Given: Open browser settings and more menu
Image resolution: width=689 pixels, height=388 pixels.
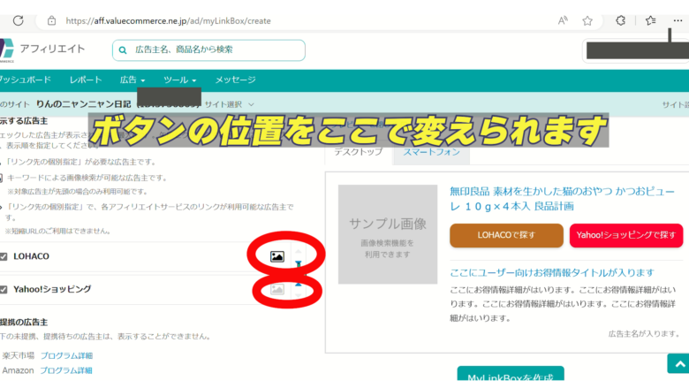Looking at the screenshot, I should [678, 20].
